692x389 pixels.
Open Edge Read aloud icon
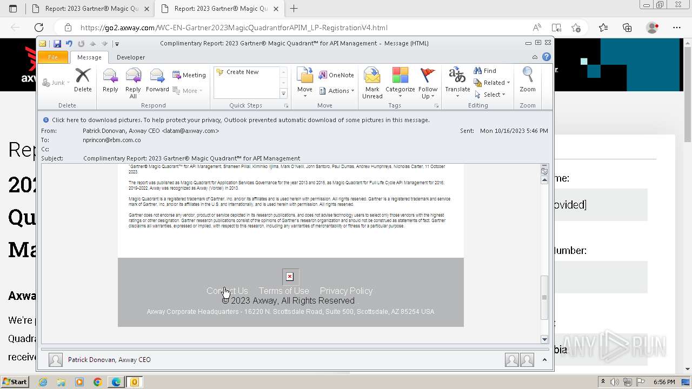click(x=537, y=28)
